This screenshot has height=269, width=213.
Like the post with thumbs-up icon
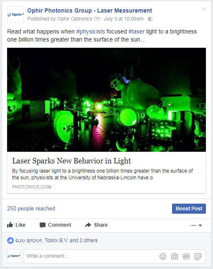[x=16, y=225]
